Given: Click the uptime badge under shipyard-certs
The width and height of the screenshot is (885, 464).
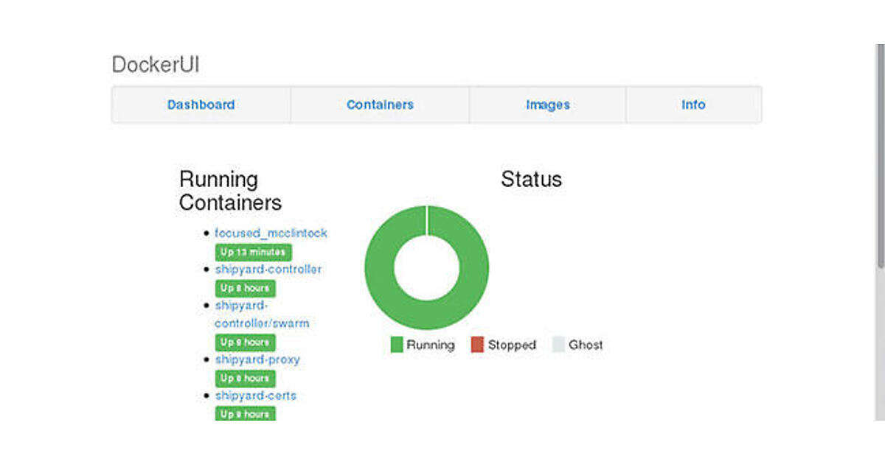Looking at the screenshot, I should (245, 413).
